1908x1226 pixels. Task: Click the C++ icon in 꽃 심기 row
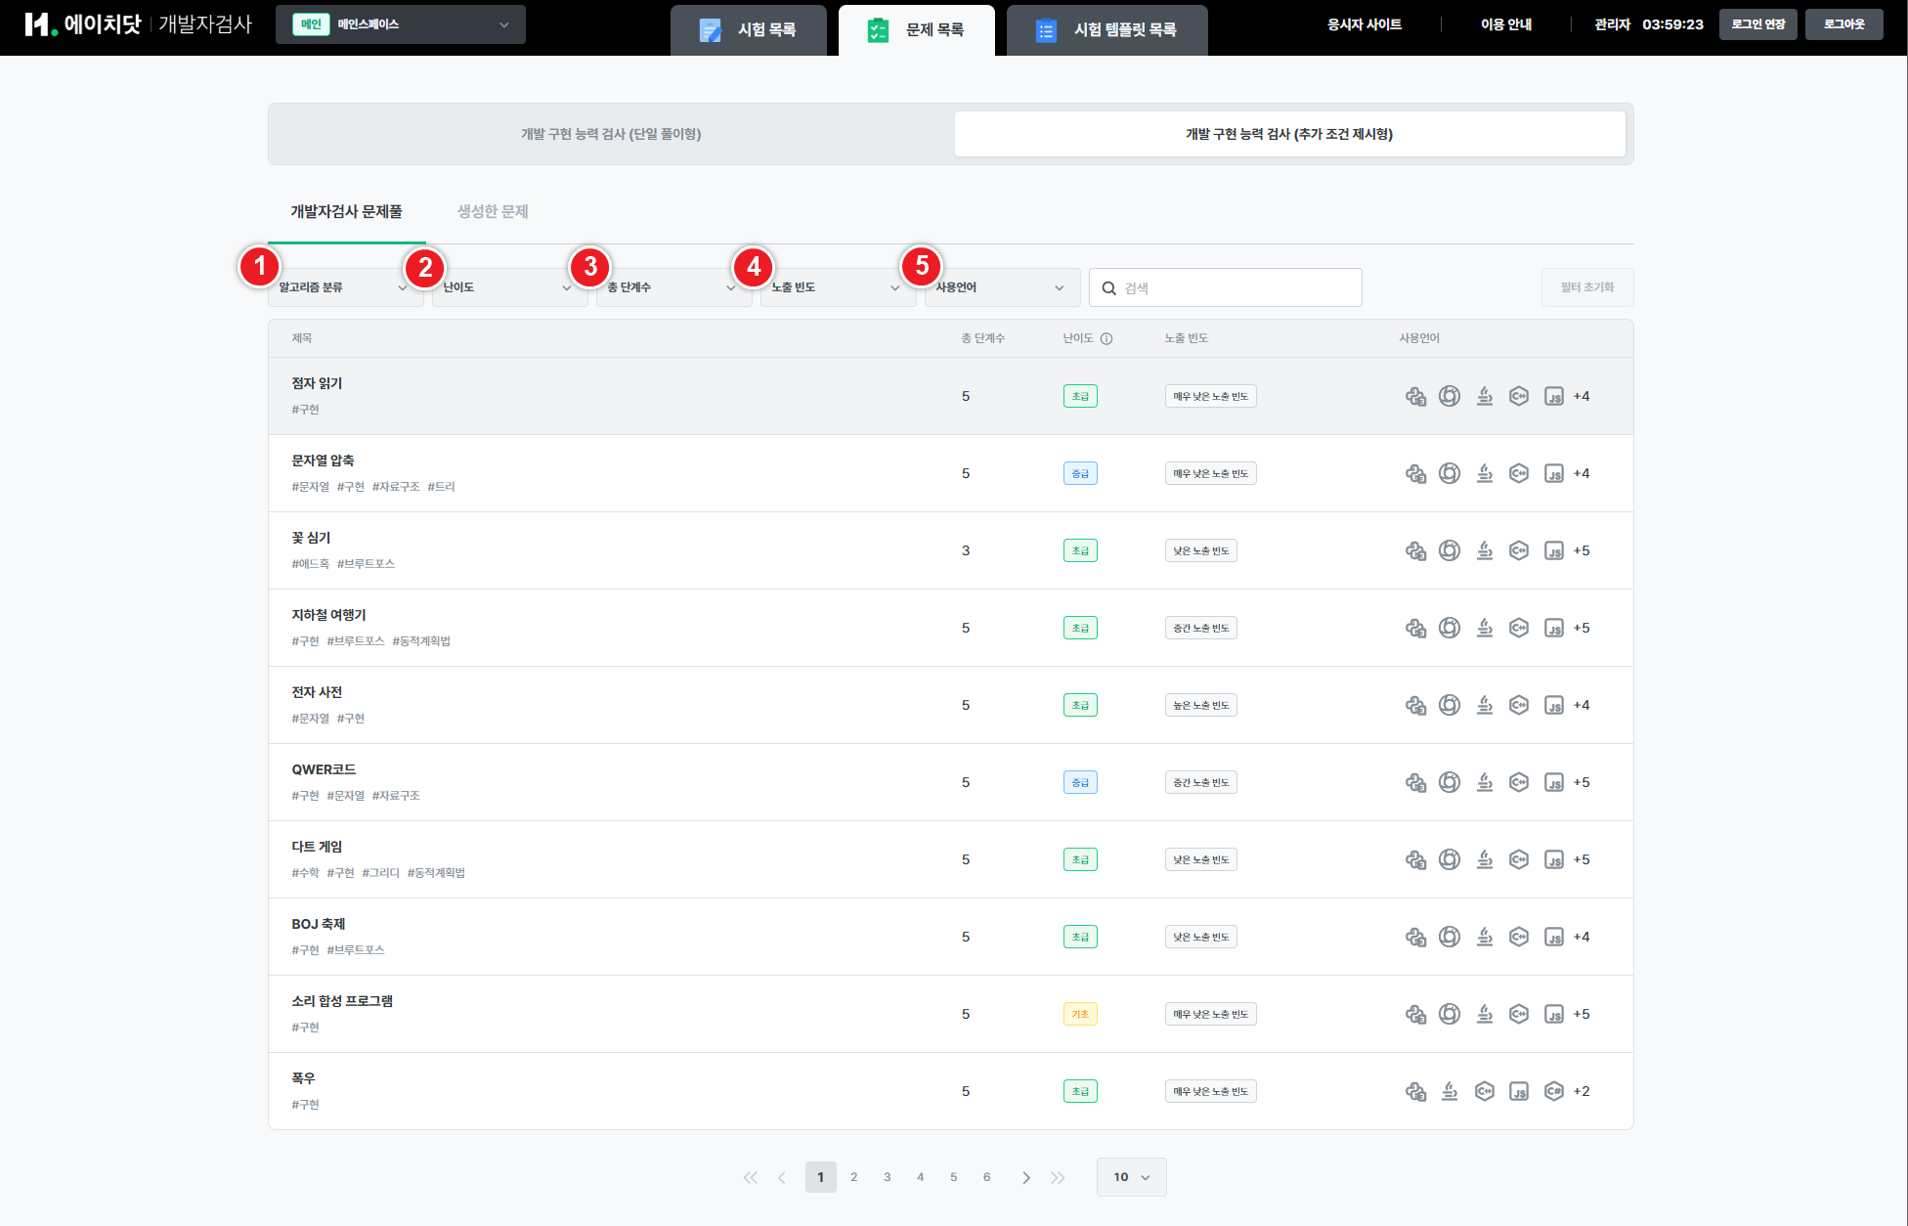(x=1518, y=550)
